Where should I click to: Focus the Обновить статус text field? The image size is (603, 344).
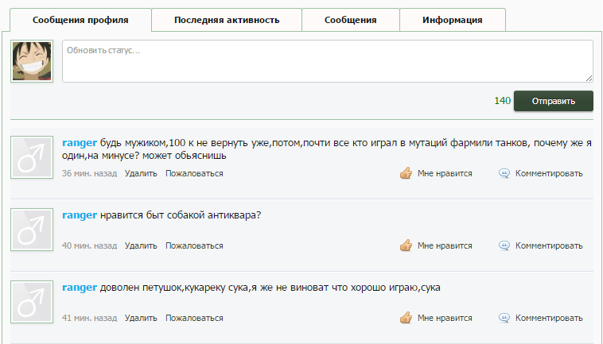point(327,61)
